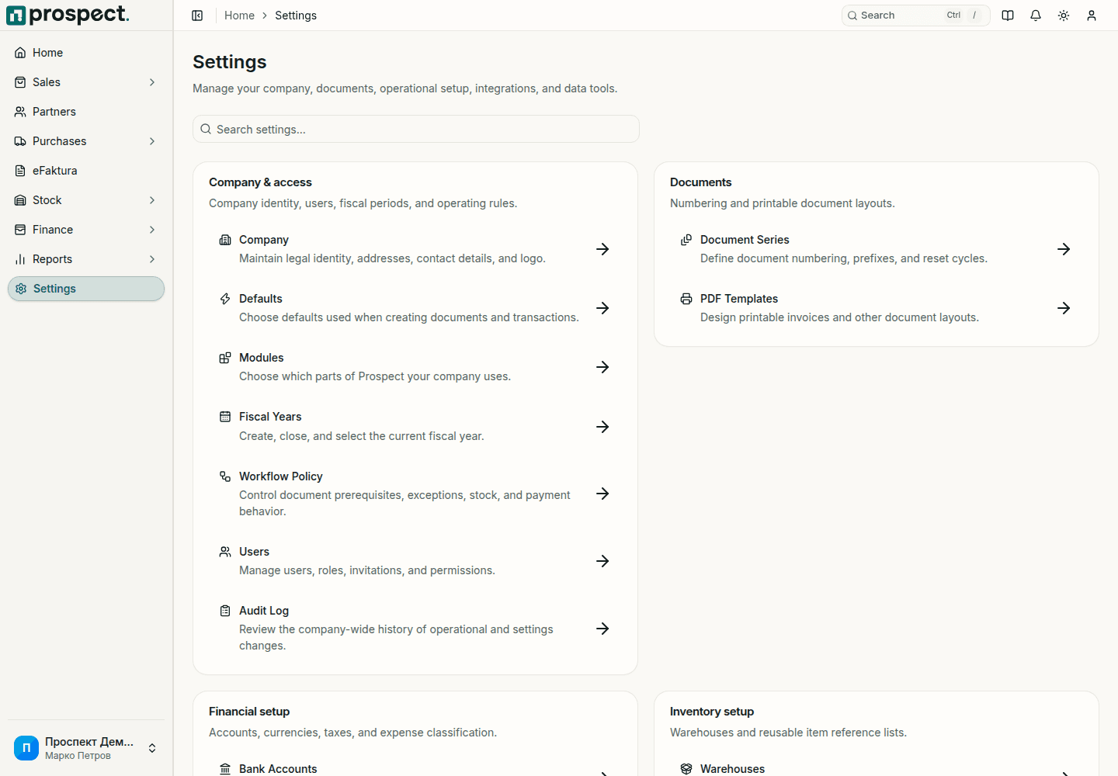Open Modules settings arrow

pos(602,367)
